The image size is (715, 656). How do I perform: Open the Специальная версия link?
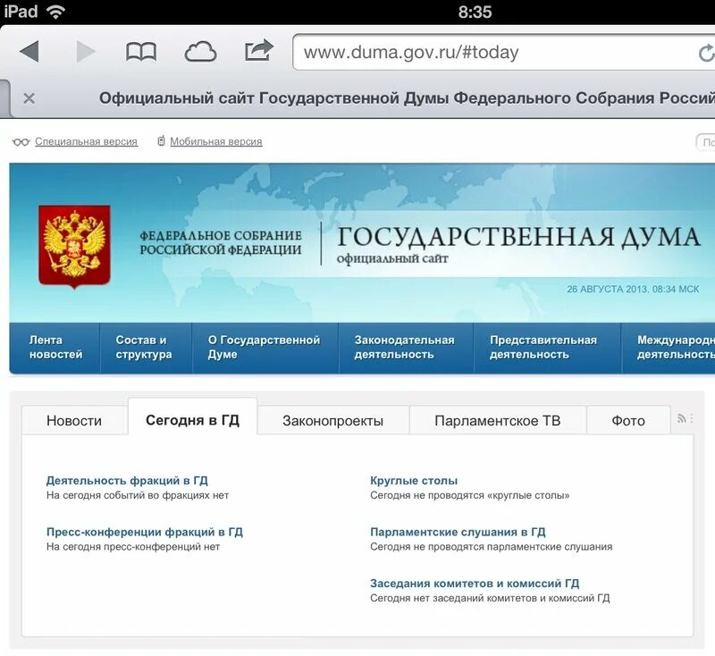[x=86, y=142]
